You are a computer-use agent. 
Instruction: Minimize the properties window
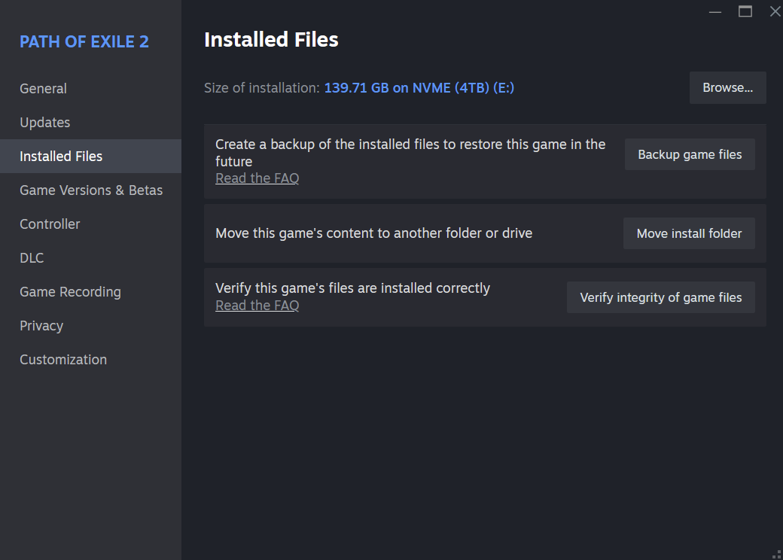(x=715, y=11)
